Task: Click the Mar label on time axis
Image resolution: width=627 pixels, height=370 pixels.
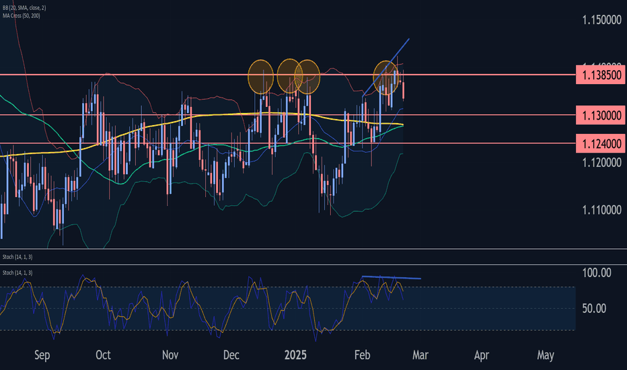Action: click(420, 355)
